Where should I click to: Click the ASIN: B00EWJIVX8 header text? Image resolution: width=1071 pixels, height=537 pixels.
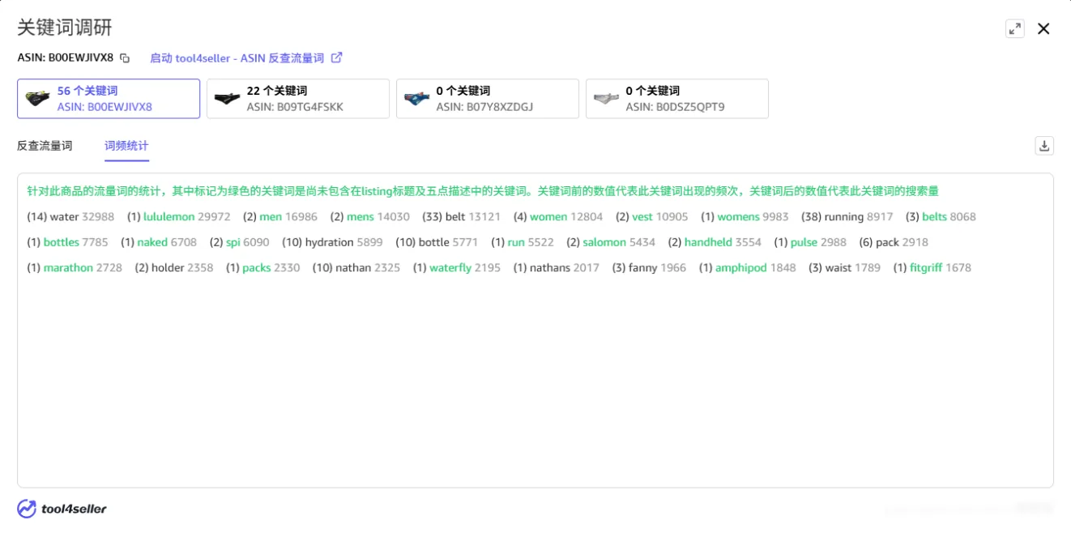[66, 58]
